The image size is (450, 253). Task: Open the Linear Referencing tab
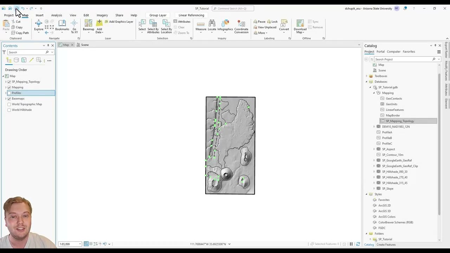pyautogui.click(x=191, y=15)
